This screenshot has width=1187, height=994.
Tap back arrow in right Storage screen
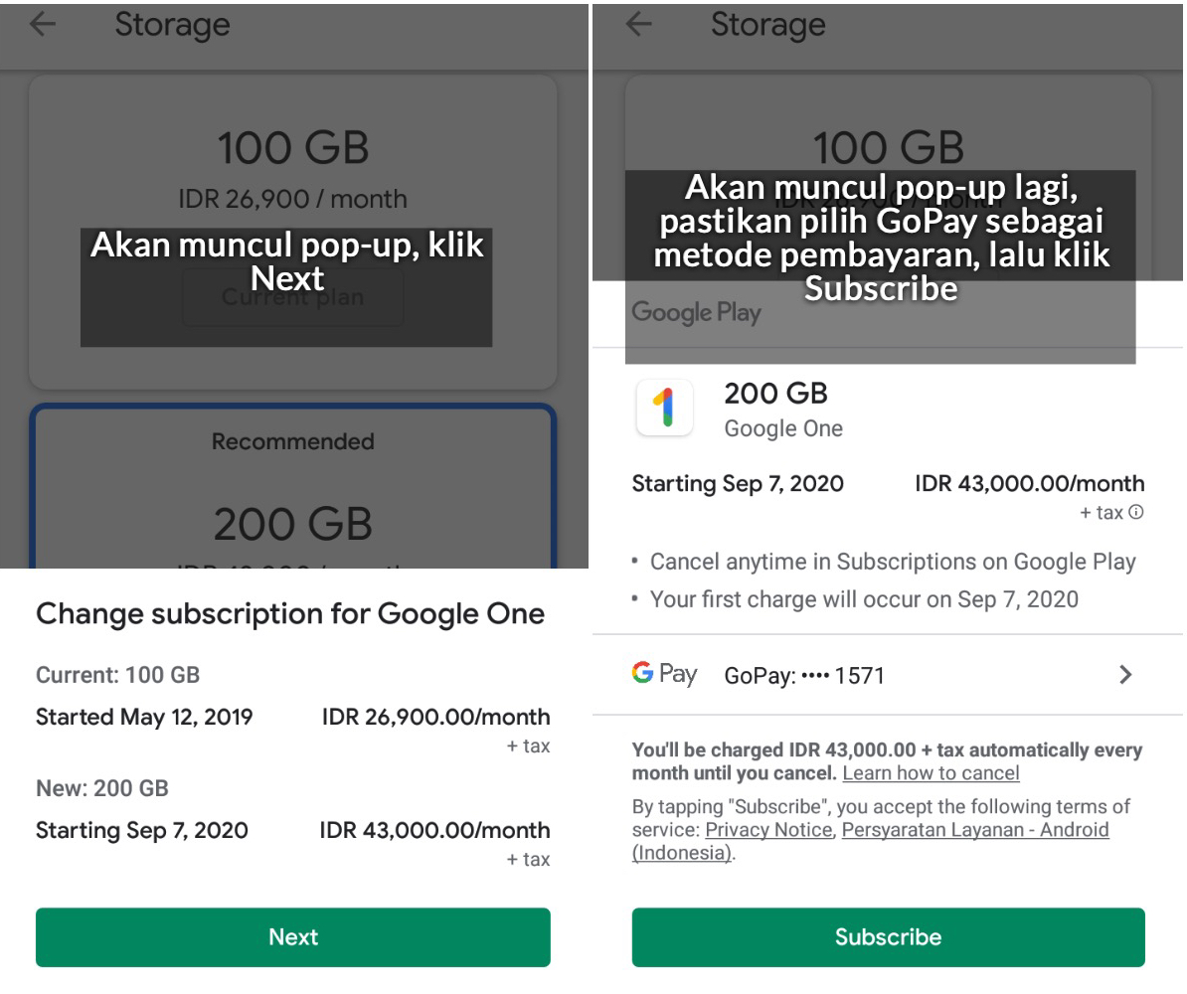click(x=640, y=26)
